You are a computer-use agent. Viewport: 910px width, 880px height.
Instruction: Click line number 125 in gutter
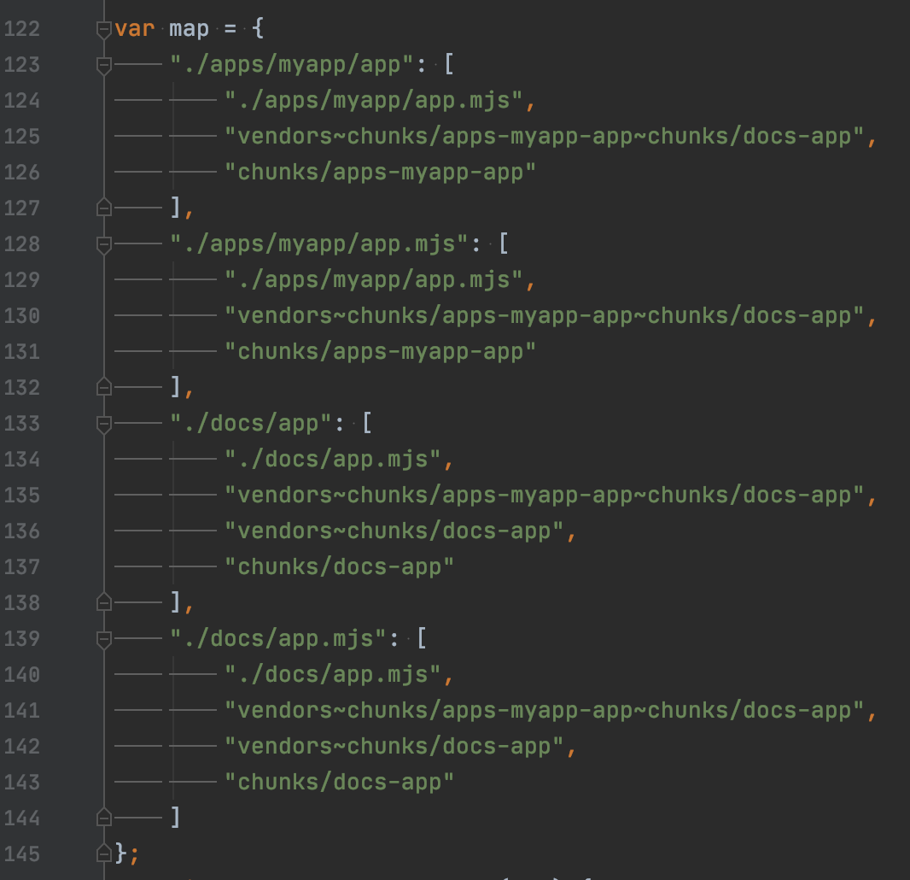click(22, 137)
